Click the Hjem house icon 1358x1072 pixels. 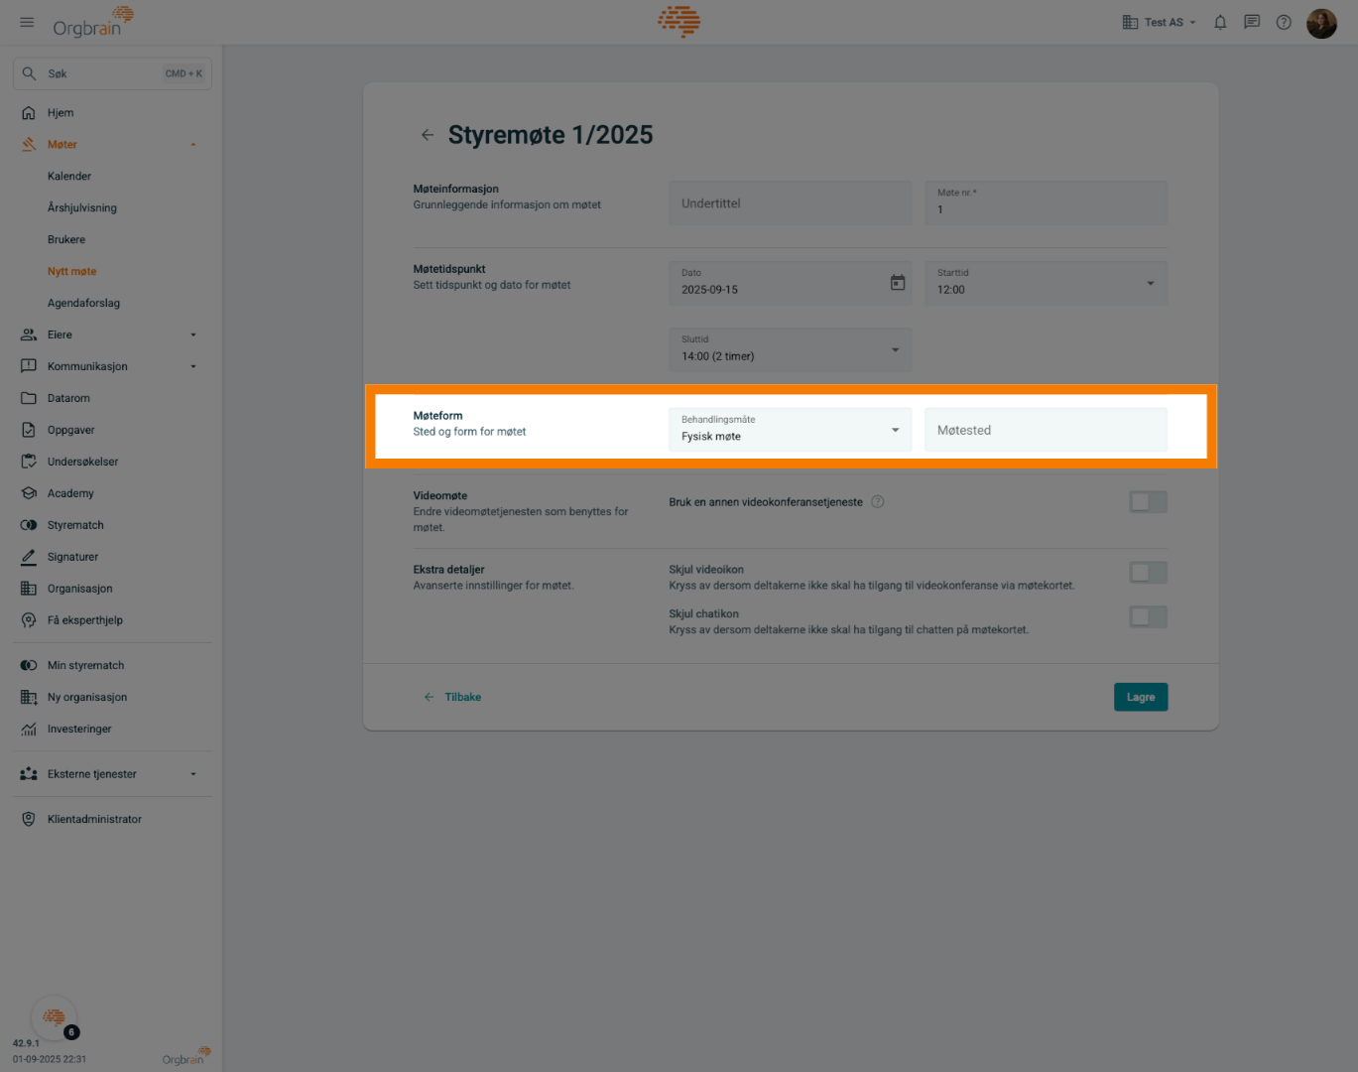coord(29,113)
